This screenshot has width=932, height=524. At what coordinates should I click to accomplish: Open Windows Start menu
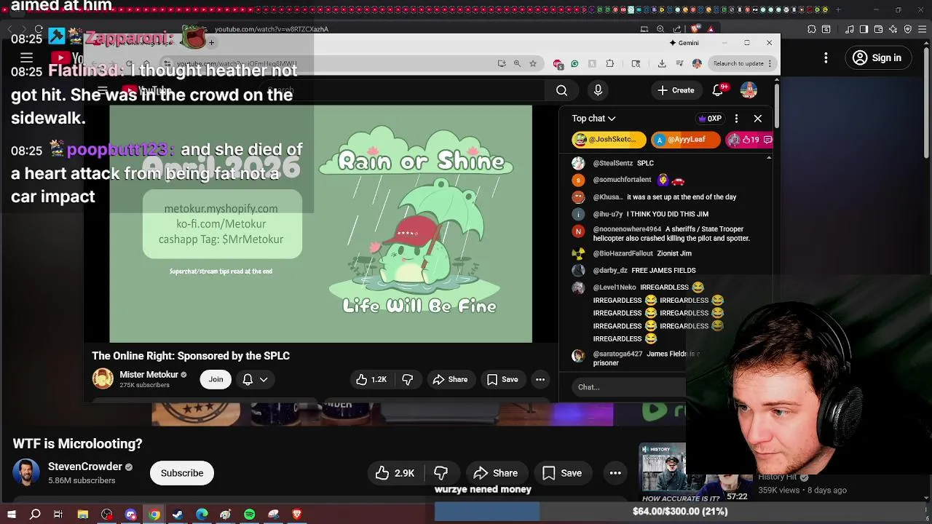(x=11, y=515)
